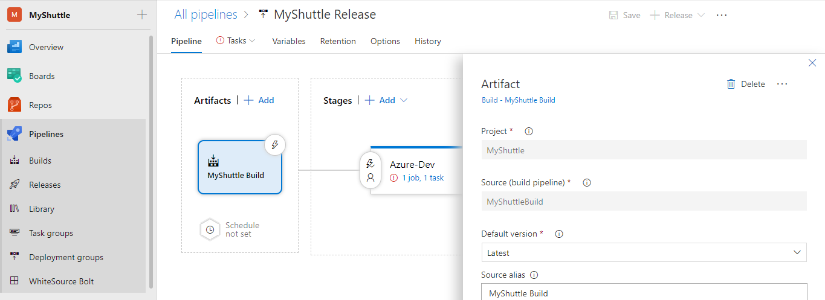Open the Default version Latest dropdown

(x=644, y=253)
